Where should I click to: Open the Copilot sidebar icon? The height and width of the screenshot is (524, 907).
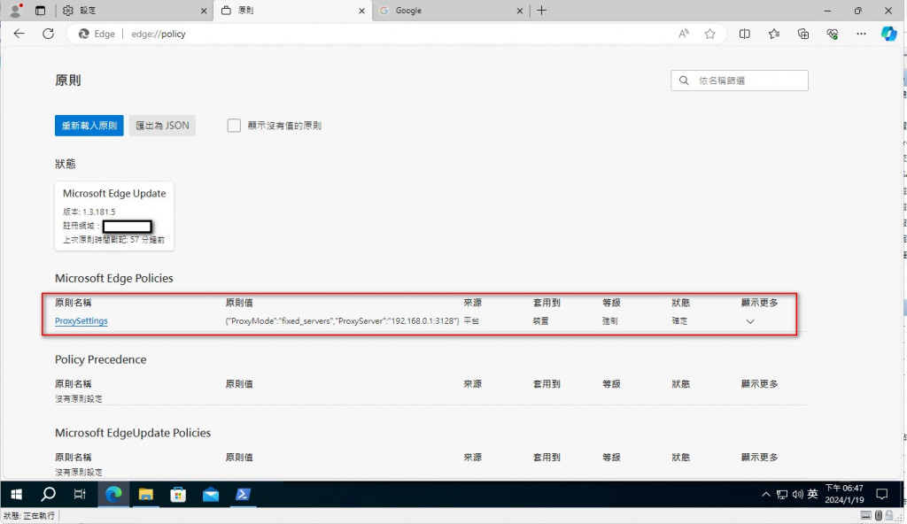[888, 34]
